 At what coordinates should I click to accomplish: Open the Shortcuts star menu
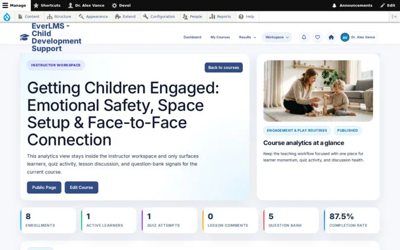tap(47, 5)
